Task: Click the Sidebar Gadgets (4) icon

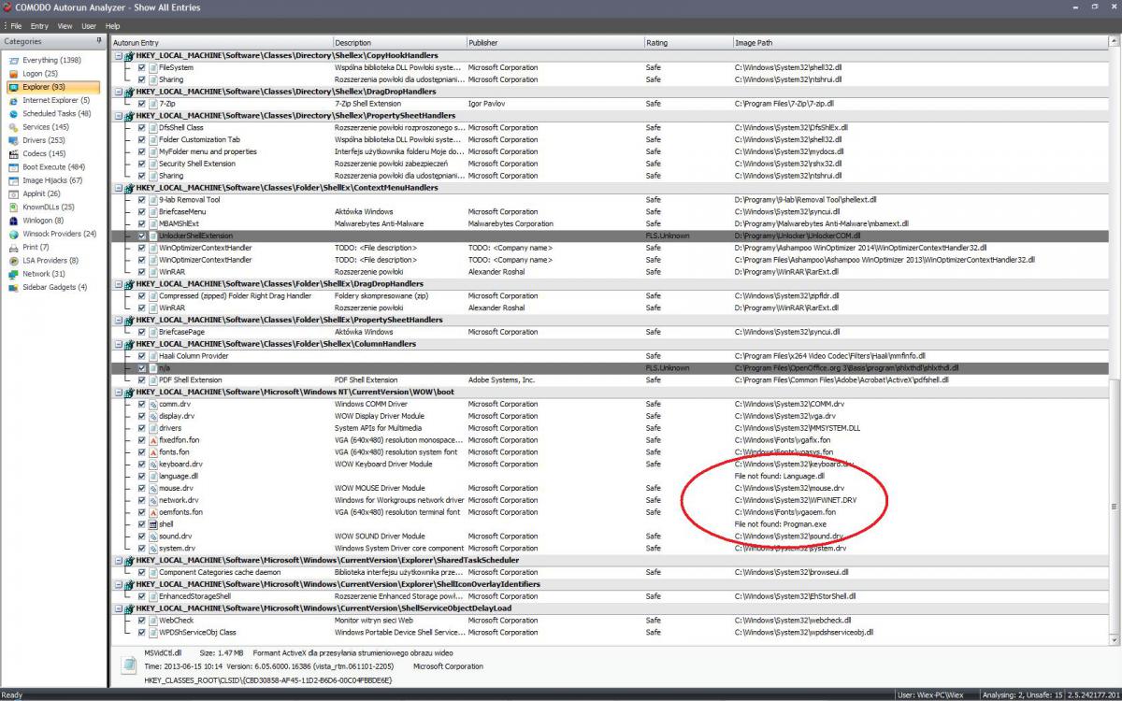Action: tap(13, 288)
